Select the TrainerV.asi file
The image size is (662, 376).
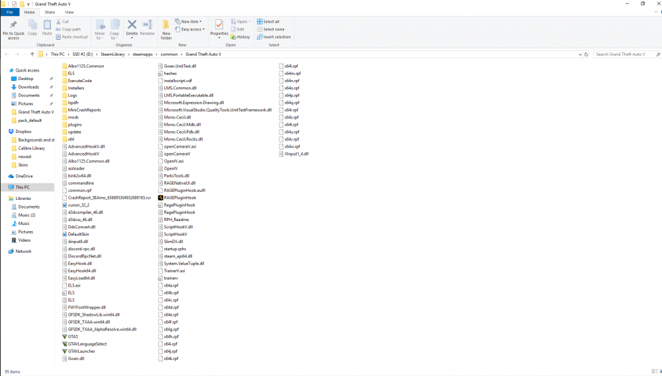(171, 271)
